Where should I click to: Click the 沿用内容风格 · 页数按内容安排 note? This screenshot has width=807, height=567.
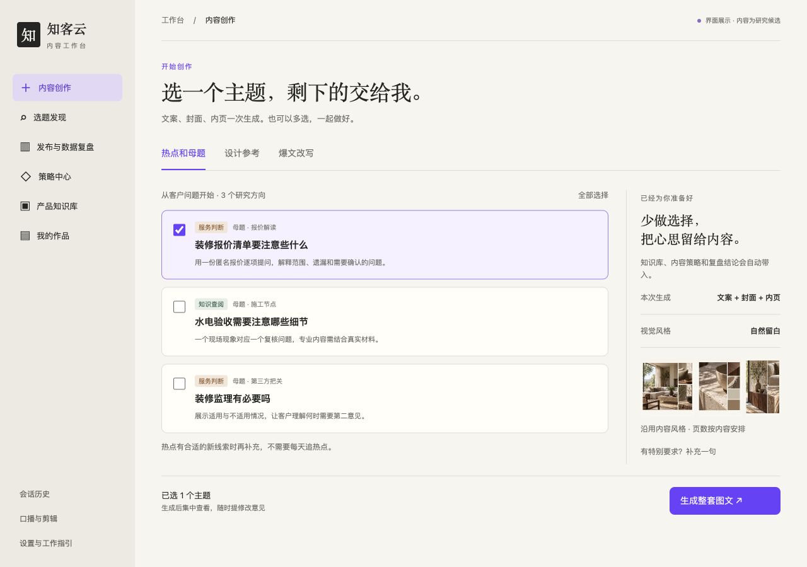click(x=693, y=429)
